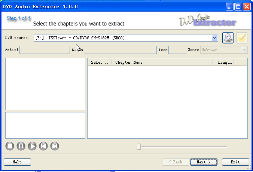
Task: Jump to the previous chapter
Action: 43,146
